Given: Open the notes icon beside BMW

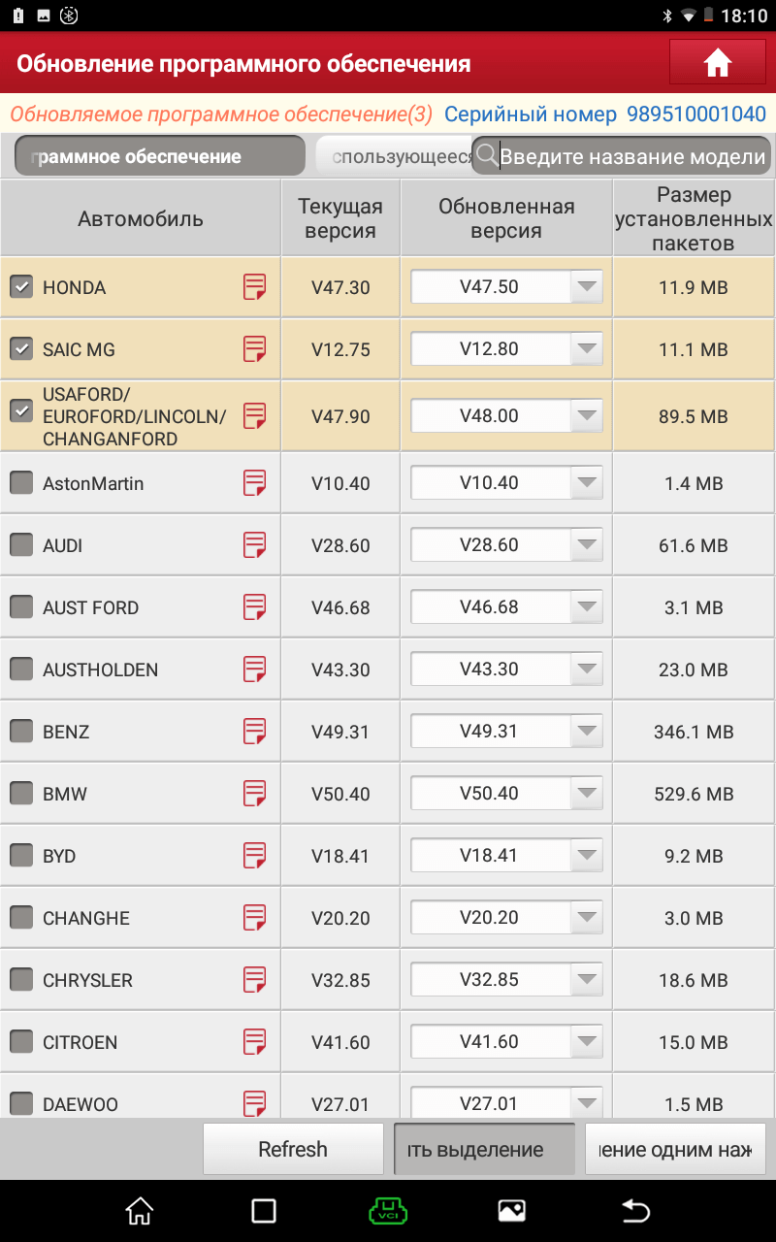Looking at the screenshot, I should pyautogui.click(x=254, y=794).
